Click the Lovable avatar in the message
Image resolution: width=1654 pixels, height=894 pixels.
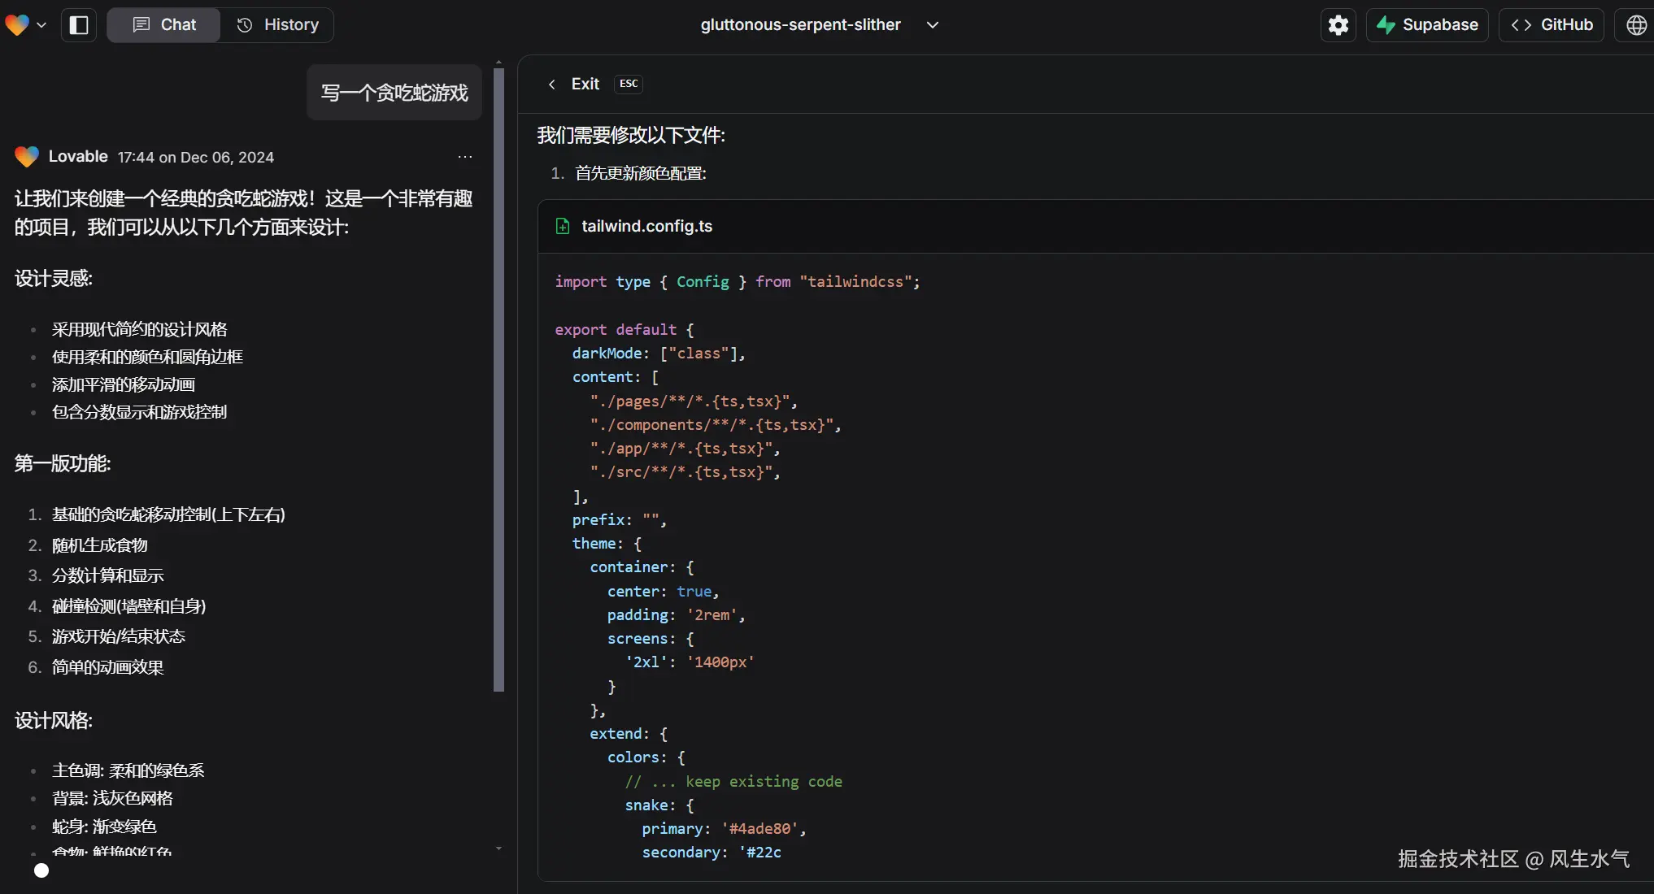click(x=27, y=157)
